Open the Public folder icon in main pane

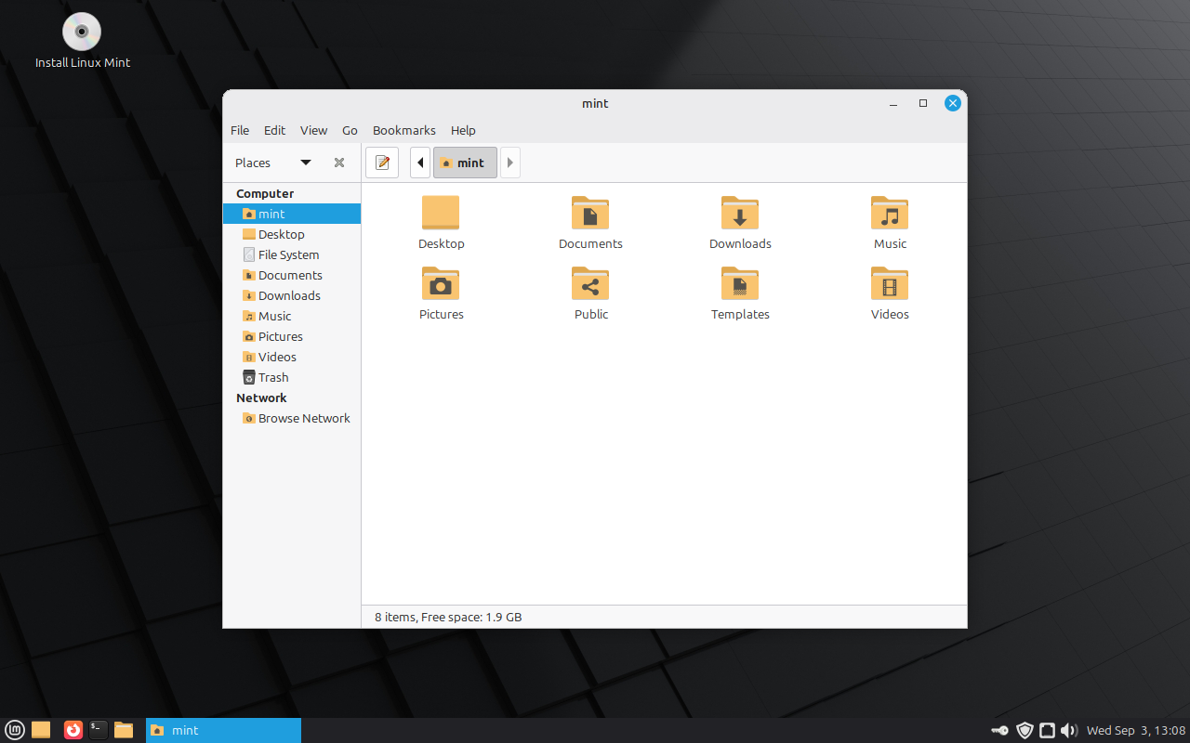(590, 283)
